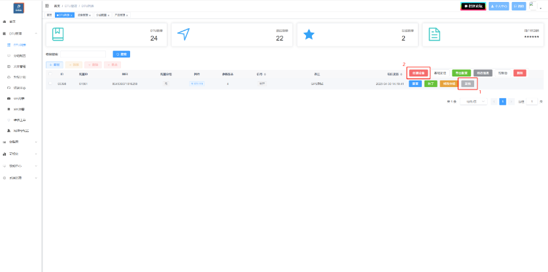Click the sort arrows on the 信号 column header
This screenshot has height=272, width=548.
(265, 74)
